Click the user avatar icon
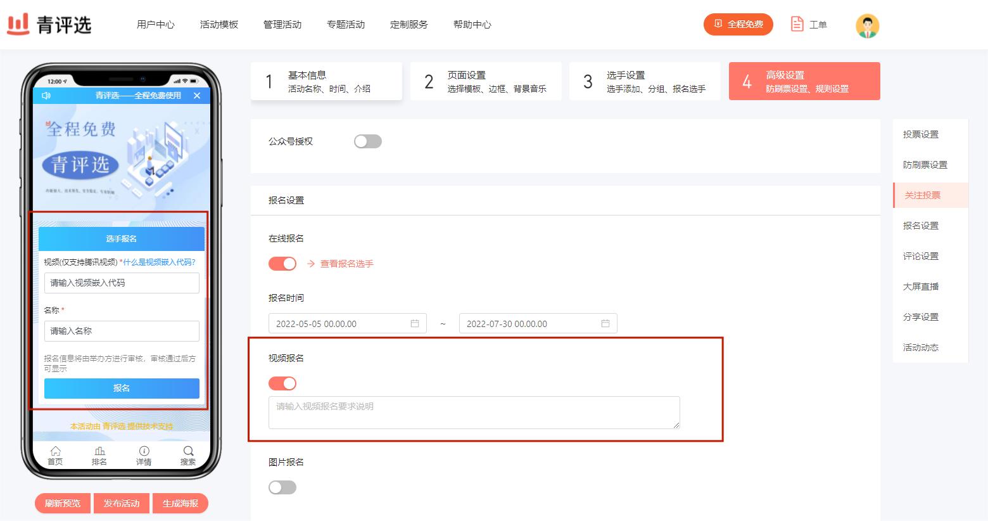The width and height of the screenshot is (988, 521). click(867, 25)
